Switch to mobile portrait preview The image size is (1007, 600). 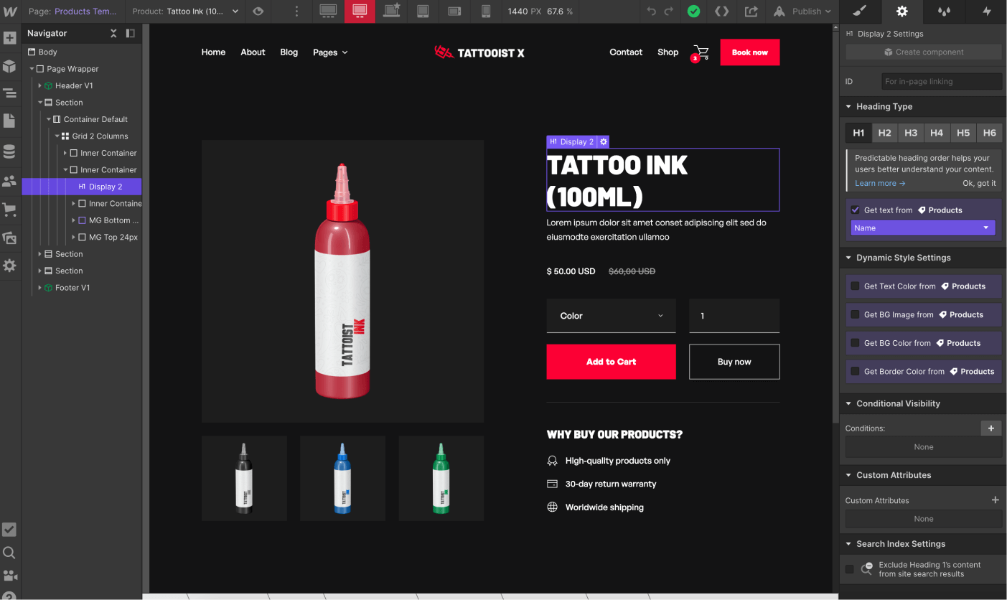[486, 11]
